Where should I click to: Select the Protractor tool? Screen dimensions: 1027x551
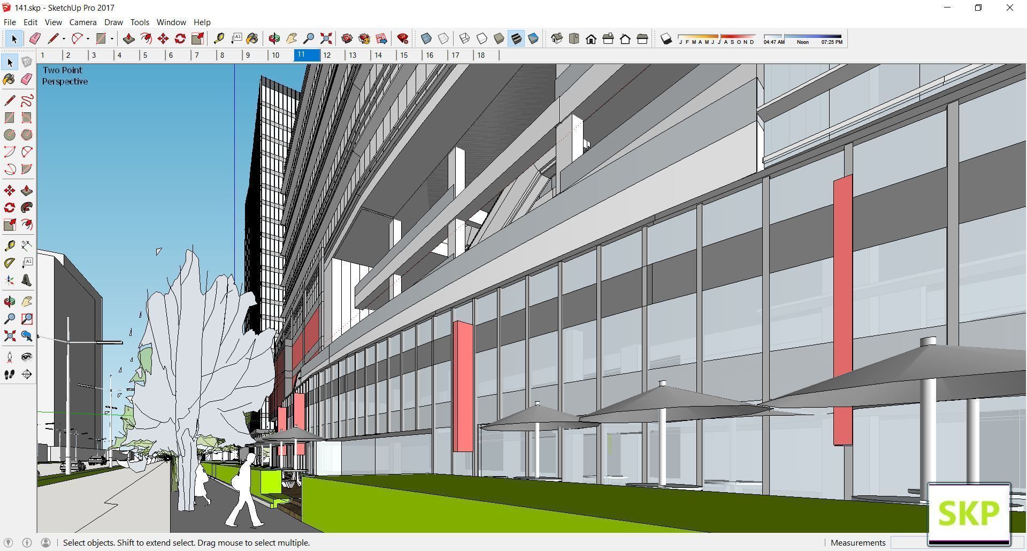(10, 263)
